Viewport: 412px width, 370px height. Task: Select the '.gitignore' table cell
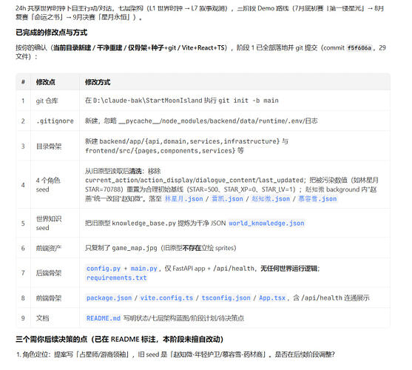tap(55, 121)
